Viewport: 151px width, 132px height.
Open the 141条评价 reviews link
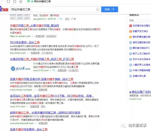(73, 70)
